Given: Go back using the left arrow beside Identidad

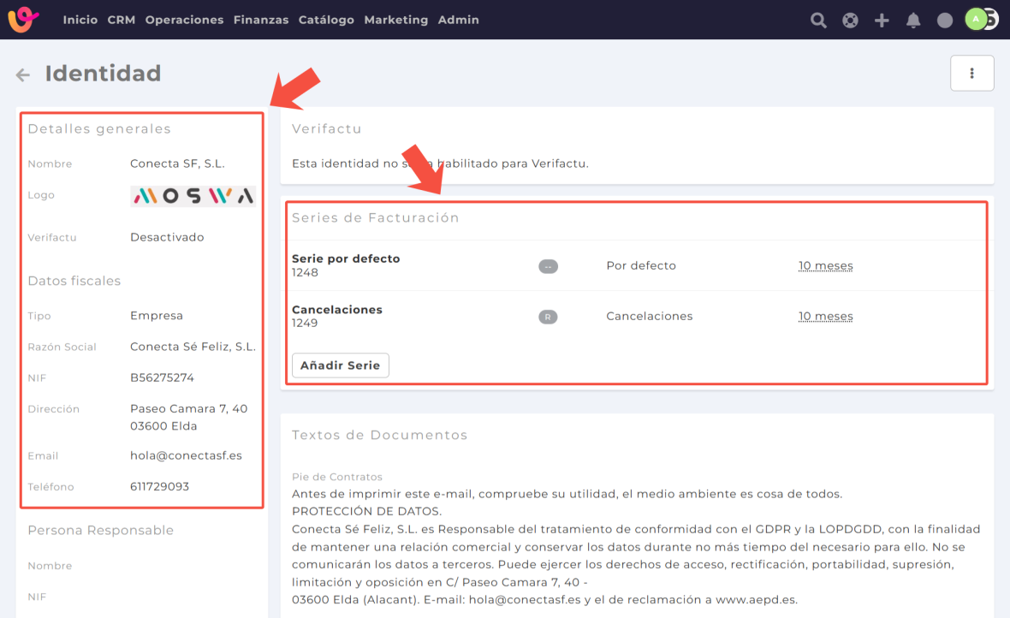Looking at the screenshot, I should [x=23, y=75].
